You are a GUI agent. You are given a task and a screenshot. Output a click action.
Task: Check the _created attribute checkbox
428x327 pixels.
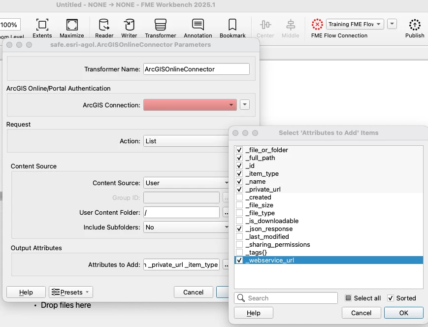239,197
